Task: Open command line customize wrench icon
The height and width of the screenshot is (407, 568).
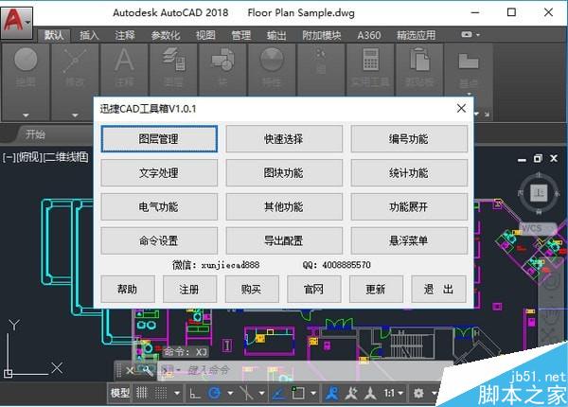Action: (147, 370)
